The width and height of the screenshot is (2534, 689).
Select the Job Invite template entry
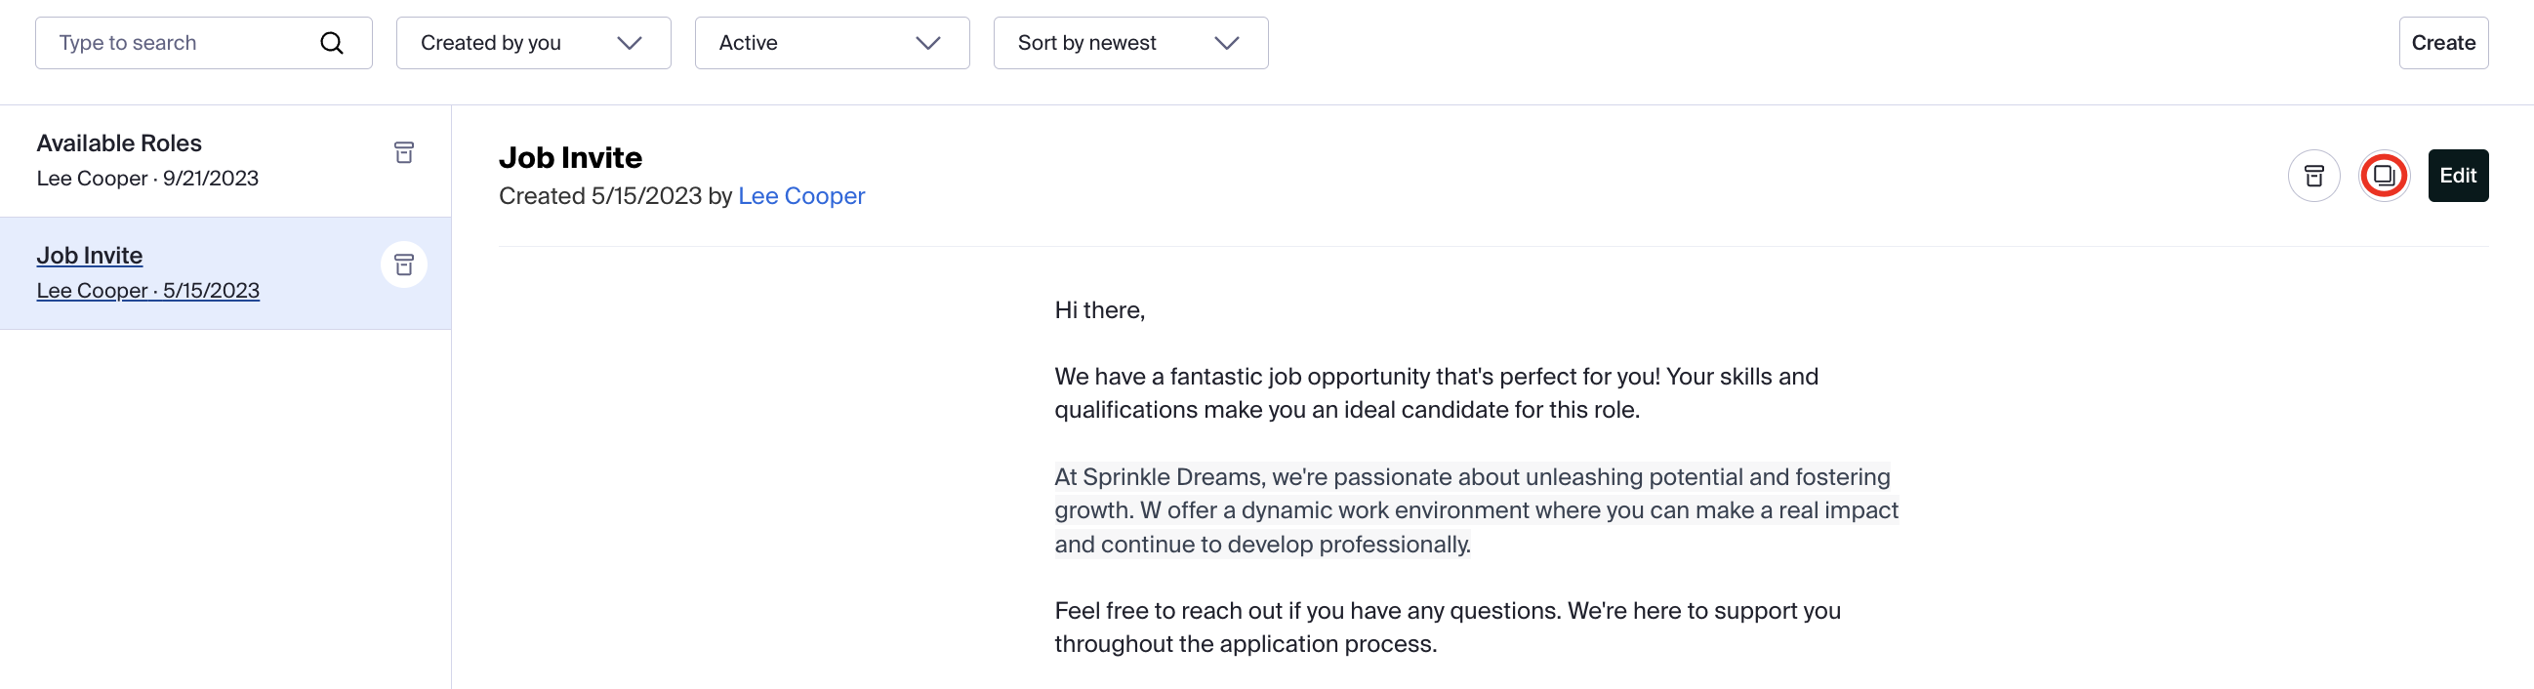[x=225, y=273]
